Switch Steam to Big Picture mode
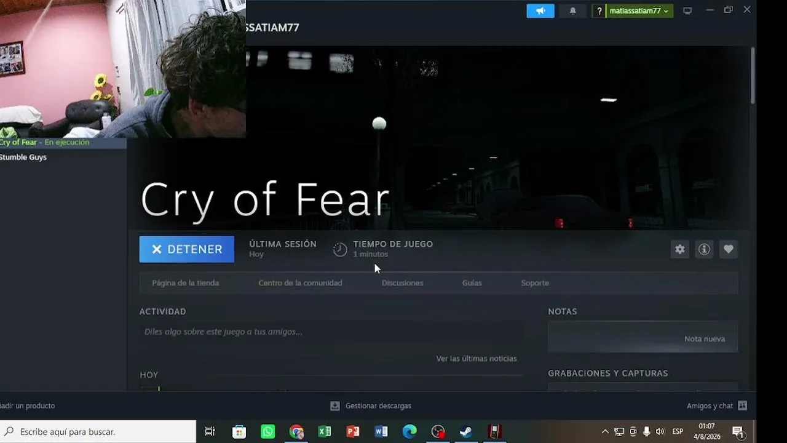 [687, 11]
